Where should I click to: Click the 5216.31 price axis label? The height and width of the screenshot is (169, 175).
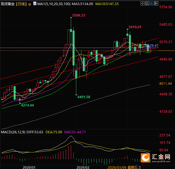click(166, 42)
